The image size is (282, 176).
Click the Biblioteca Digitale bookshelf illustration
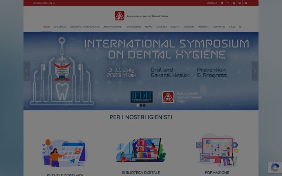point(141,150)
